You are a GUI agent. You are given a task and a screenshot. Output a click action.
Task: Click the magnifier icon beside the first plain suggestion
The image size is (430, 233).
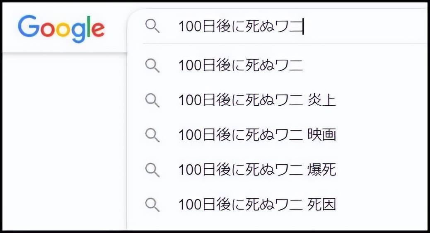pos(152,66)
